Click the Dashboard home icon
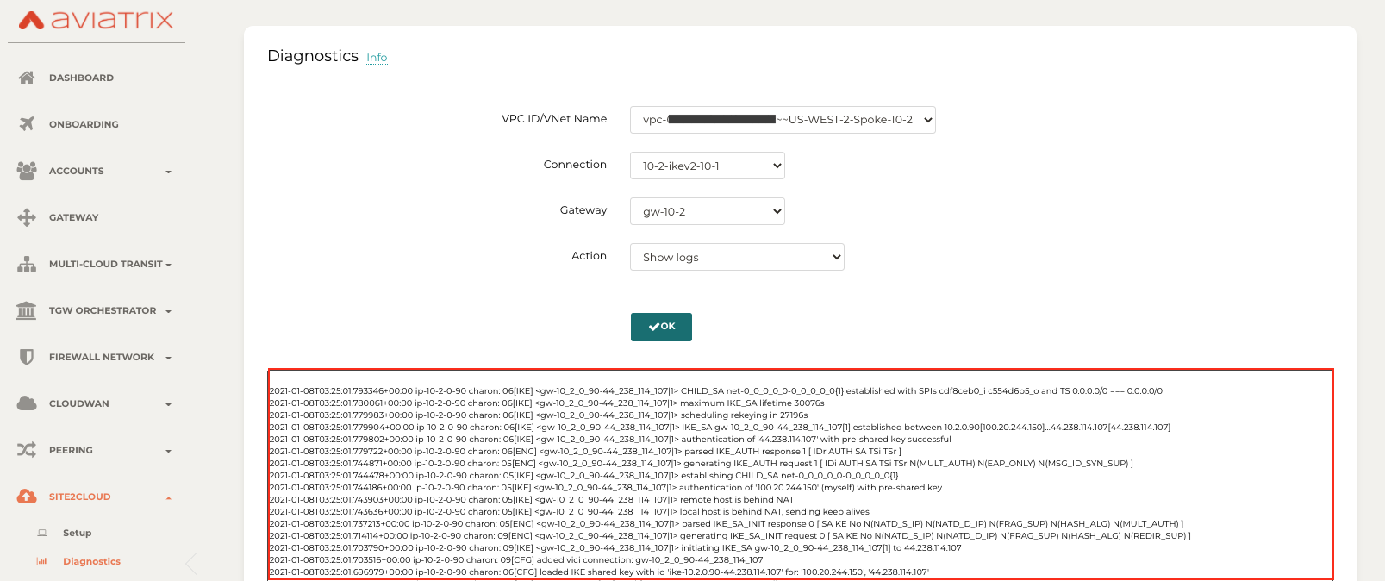Image resolution: width=1385 pixels, height=581 pixels. [x=27, y=78]
